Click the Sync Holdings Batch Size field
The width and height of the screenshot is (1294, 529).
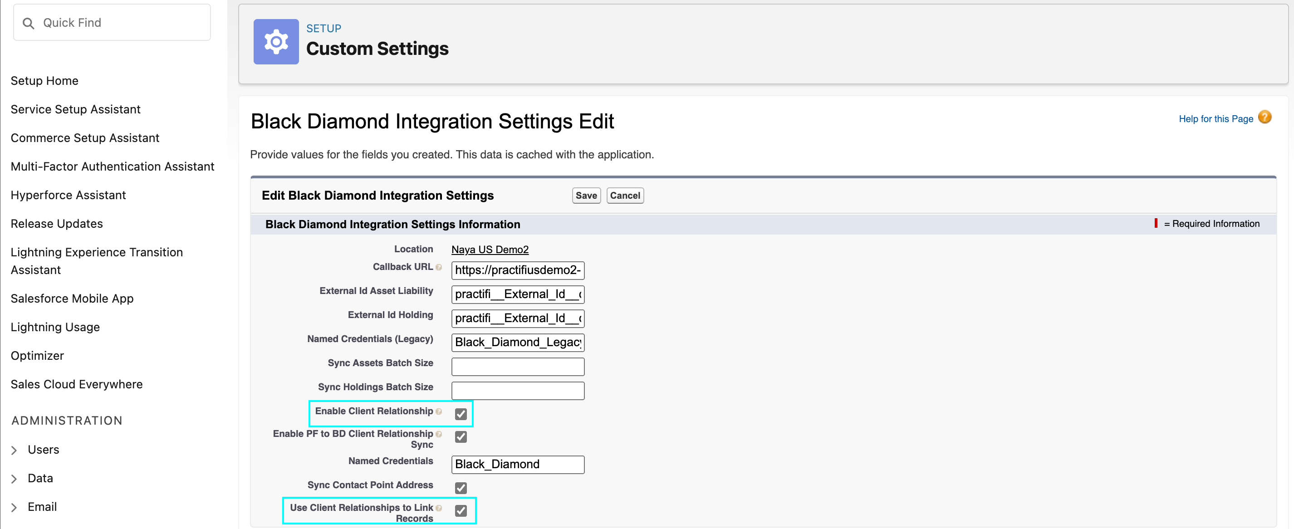pos(518,391)
